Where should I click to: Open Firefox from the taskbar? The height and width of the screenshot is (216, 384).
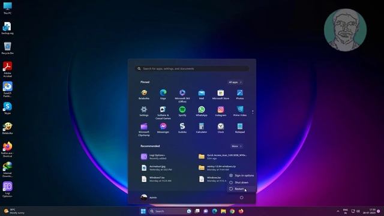click(241, 211)
